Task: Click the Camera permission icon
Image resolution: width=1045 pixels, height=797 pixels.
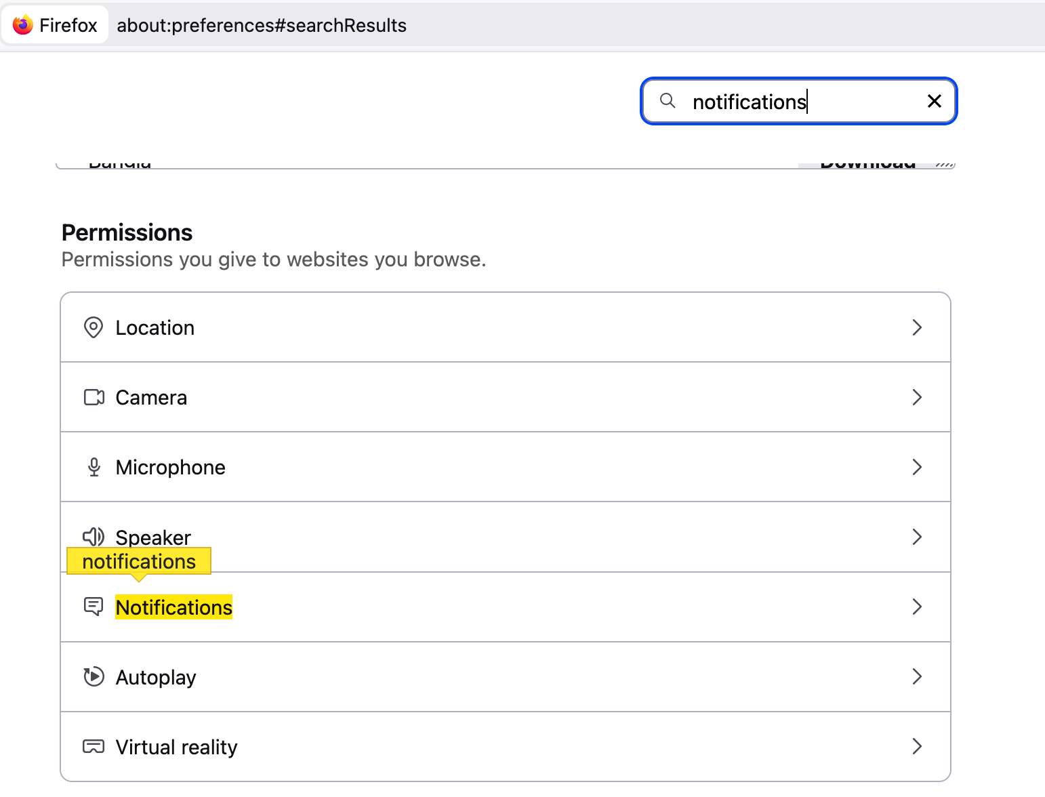Action: click(94, 397)
